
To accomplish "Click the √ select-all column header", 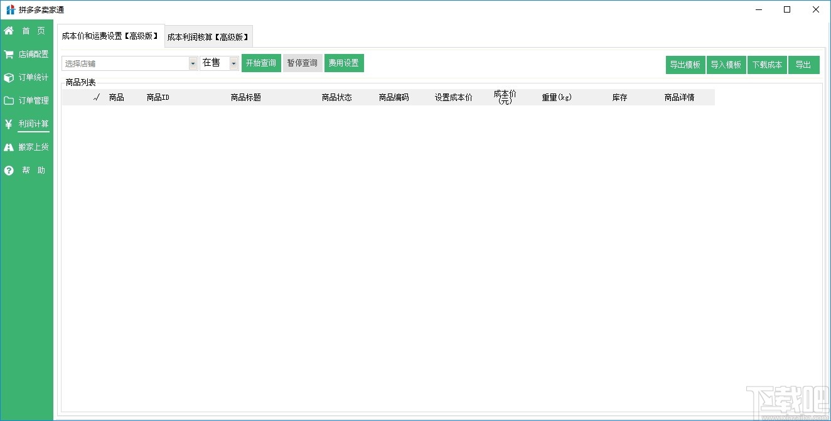I will pyautogui.click(x=96, y=97).
